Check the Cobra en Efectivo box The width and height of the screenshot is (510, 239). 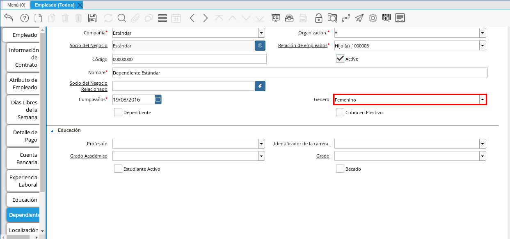point(340,113)
